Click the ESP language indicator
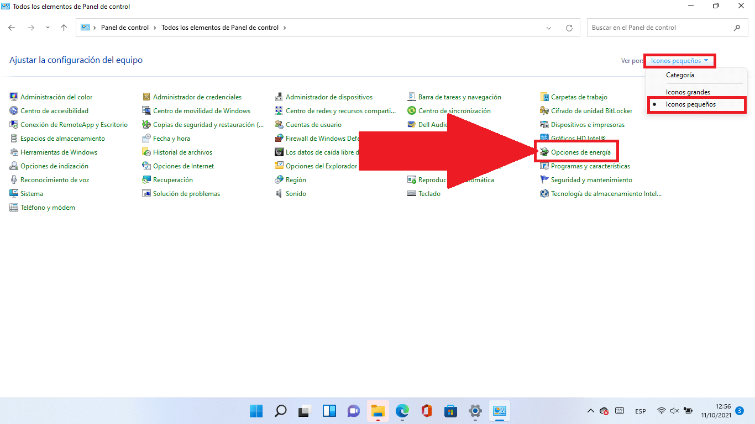Viewport: 755px width, 424px height. click(x=640, y=411)
